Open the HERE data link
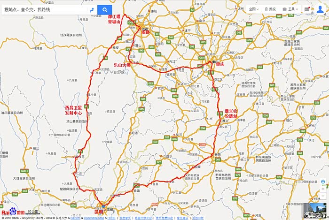The height and width of the screenshot is (220, 329). click(x=111, y=218)
